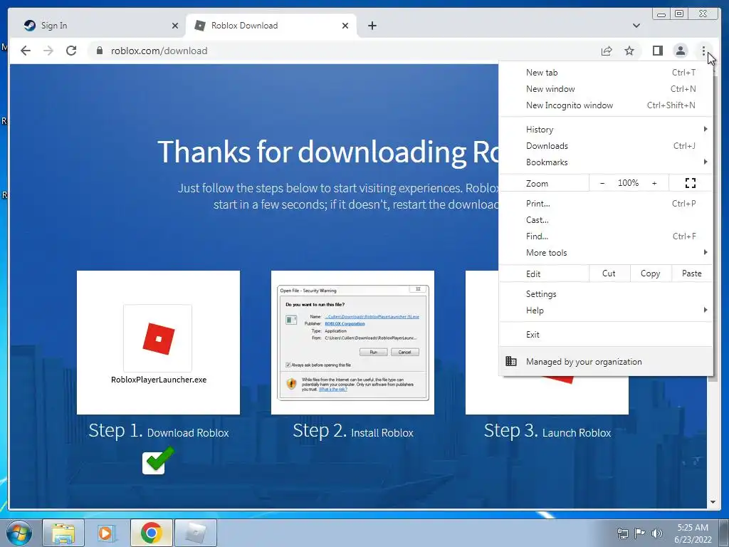View site info via the lock icon

click(99, 51)
